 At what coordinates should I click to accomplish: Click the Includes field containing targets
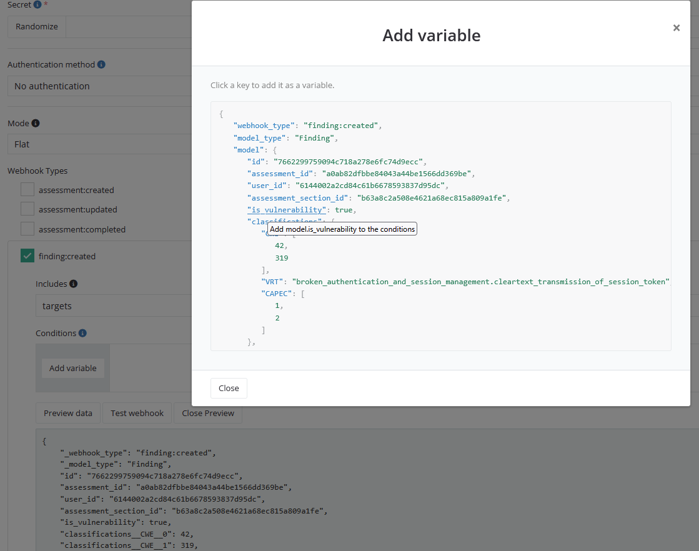(114, 306)
